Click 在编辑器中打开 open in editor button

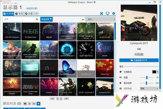tap(139, 60)
